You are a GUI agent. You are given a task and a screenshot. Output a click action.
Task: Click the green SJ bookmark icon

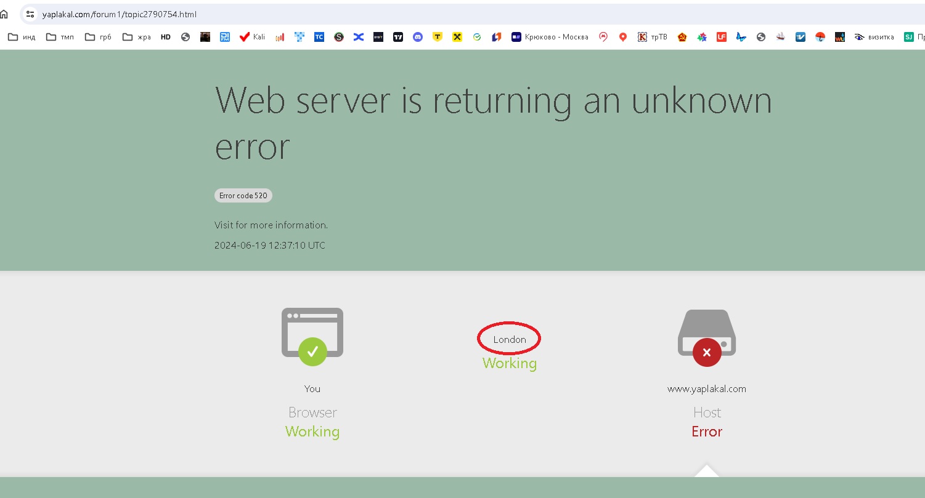click(x=909, y=37)
